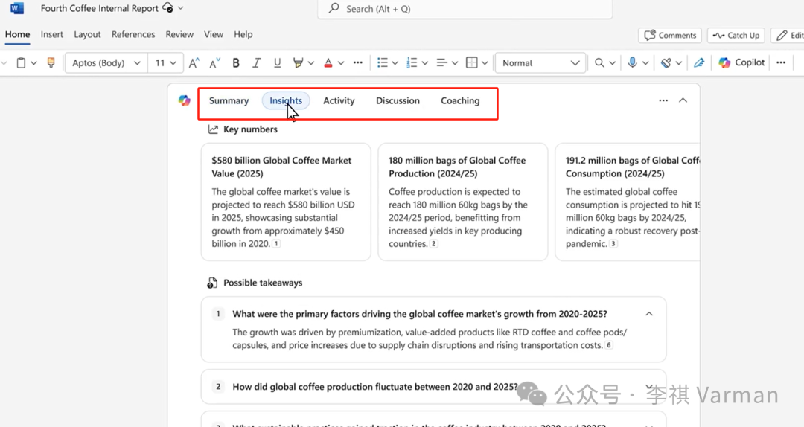The height and width of the screenshot is (427, 804).
Task: Open the font size 11 dropdown
Action: (x=165, y=63)
